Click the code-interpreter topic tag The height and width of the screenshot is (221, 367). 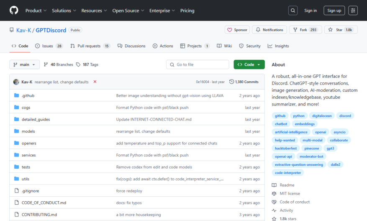click(288, 172)
